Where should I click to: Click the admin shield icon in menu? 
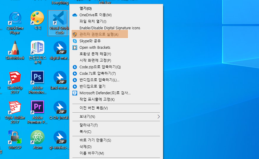tap(75, 34)
